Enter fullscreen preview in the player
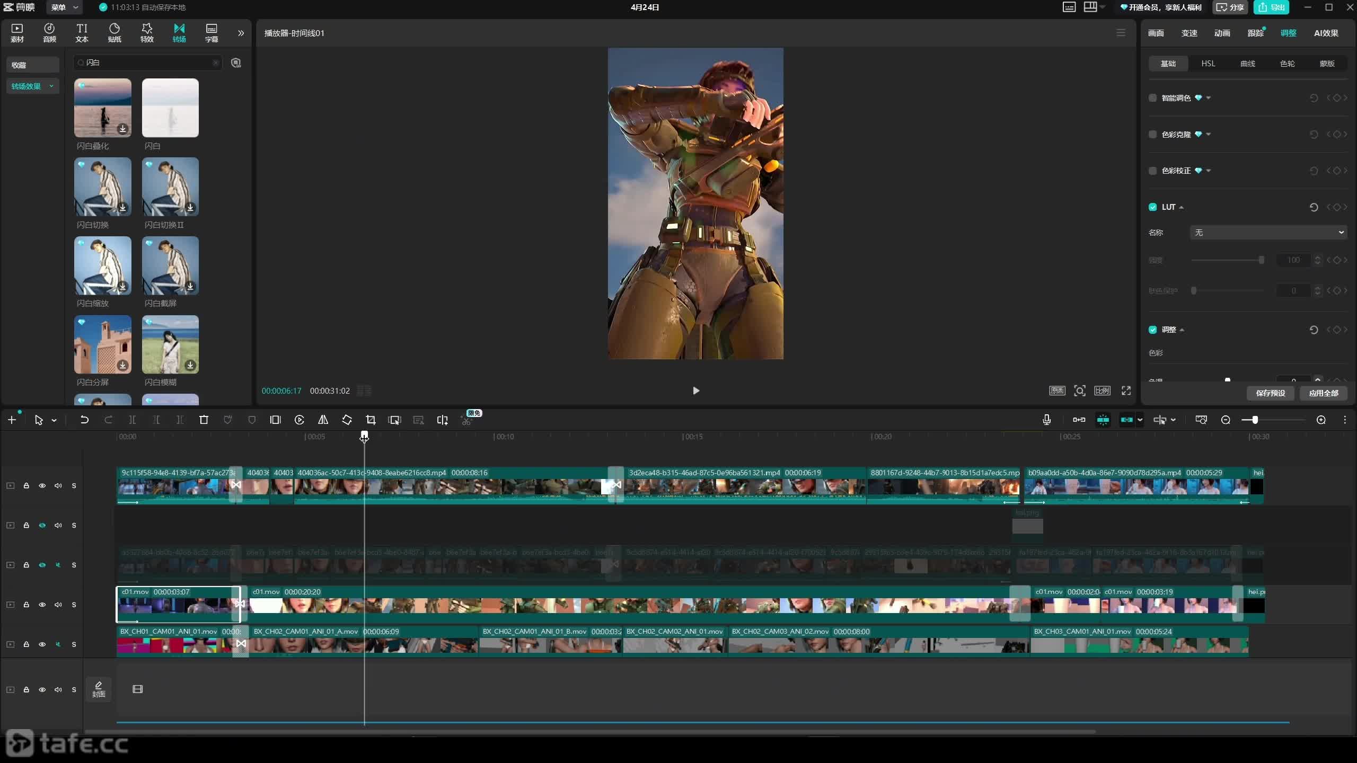1357x763 pixels. pos(1126,391)
